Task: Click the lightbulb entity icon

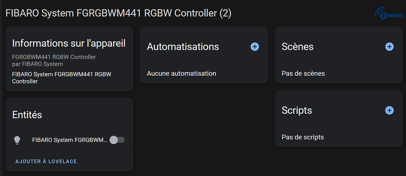Action: 17,140
